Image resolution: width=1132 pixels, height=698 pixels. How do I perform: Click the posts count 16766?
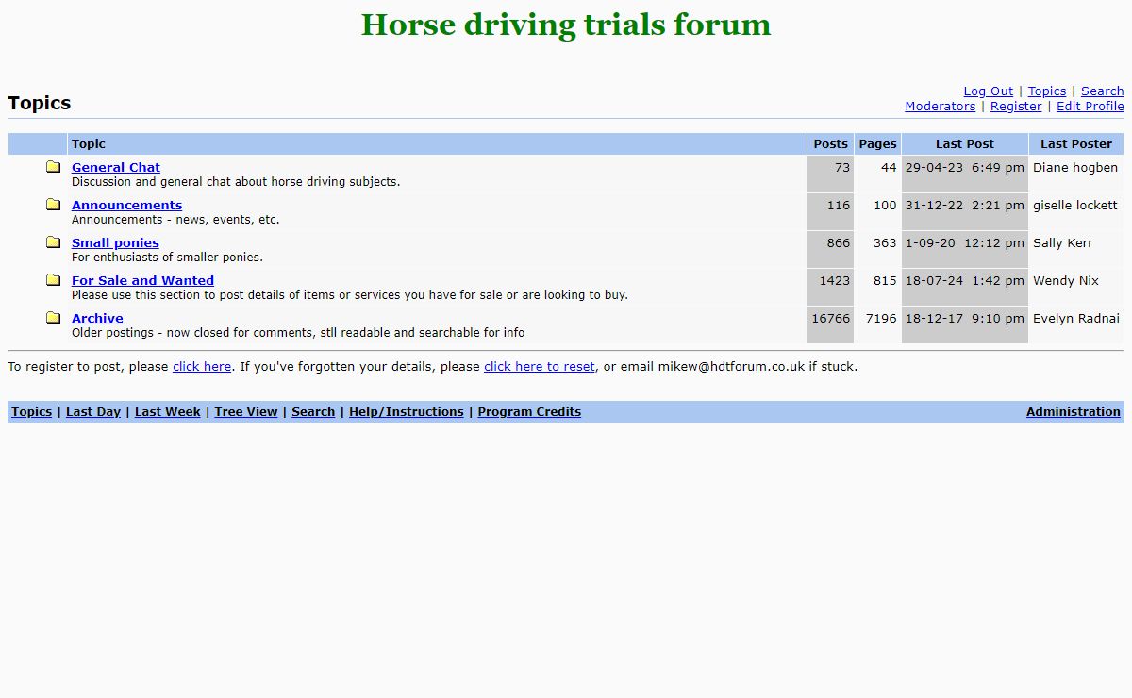tap(831, 319)
